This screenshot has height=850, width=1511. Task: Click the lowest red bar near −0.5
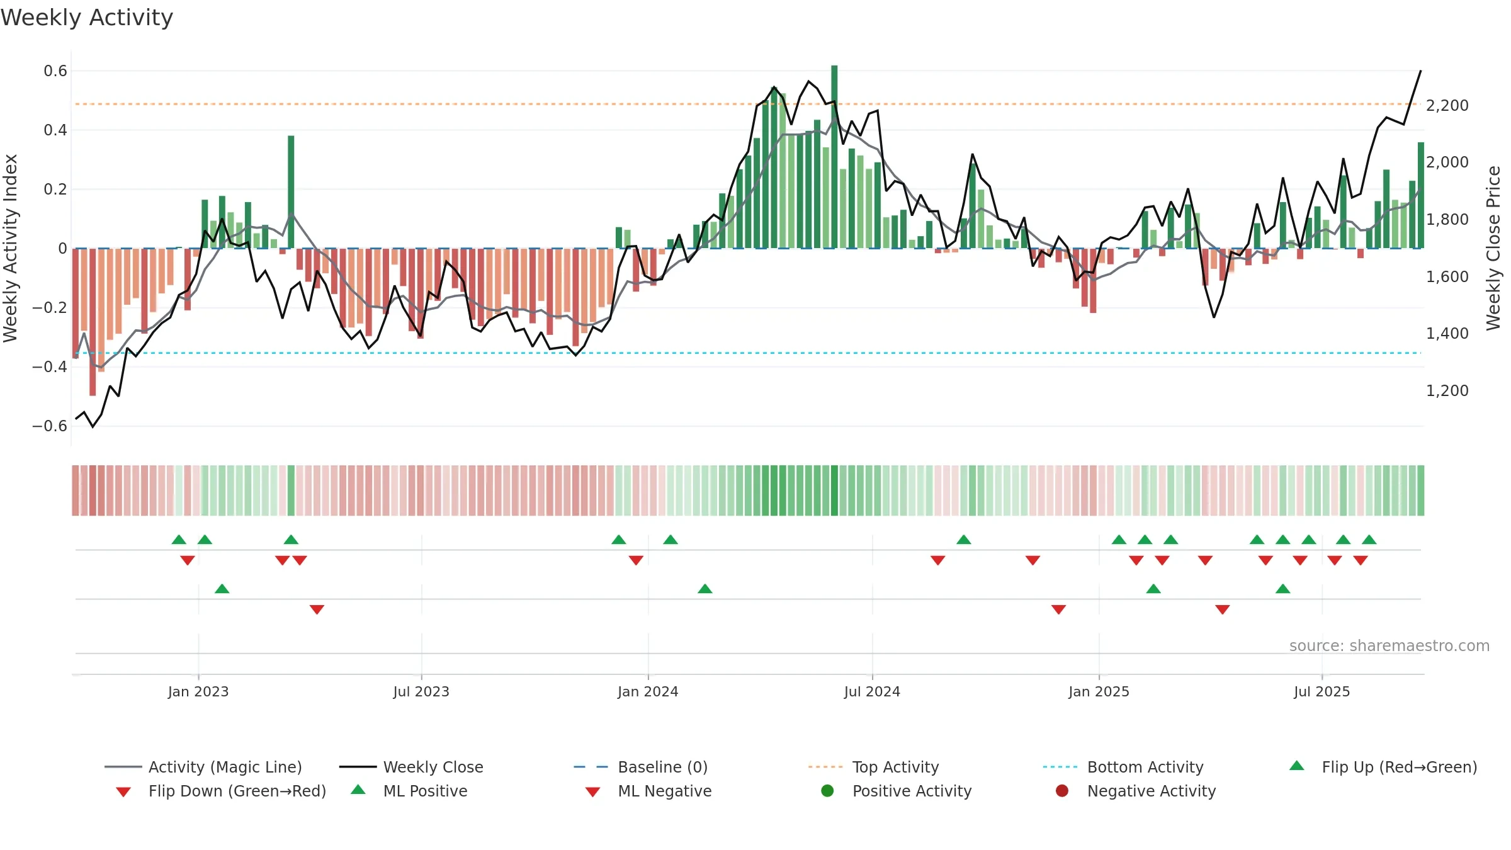click(x=93, y=322)
